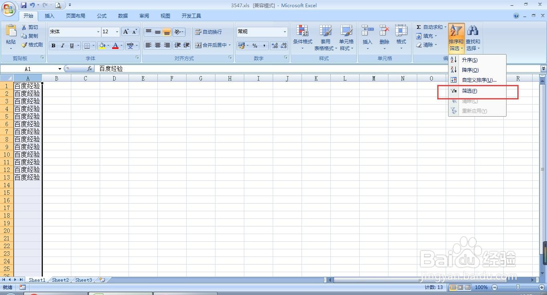Click the Paste icon
The image size is (547, 295).
(x=11, y=30)
